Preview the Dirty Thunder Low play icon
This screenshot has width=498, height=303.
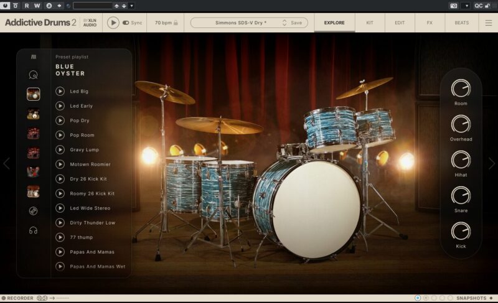60,223
